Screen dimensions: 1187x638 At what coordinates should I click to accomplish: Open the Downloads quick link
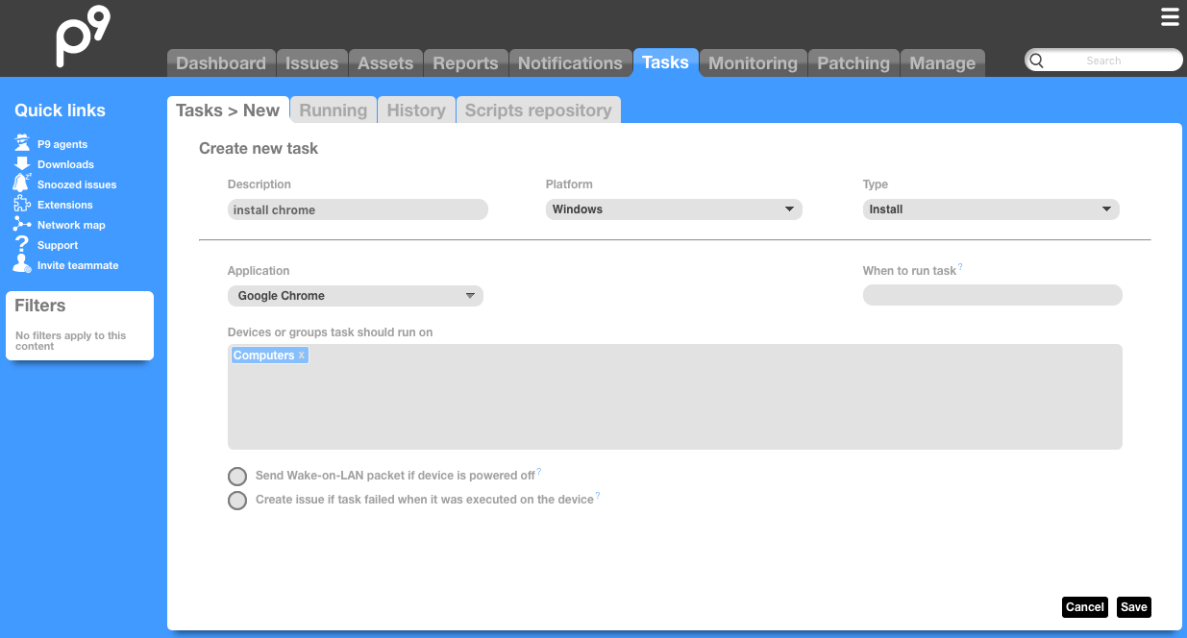(65, 164)
